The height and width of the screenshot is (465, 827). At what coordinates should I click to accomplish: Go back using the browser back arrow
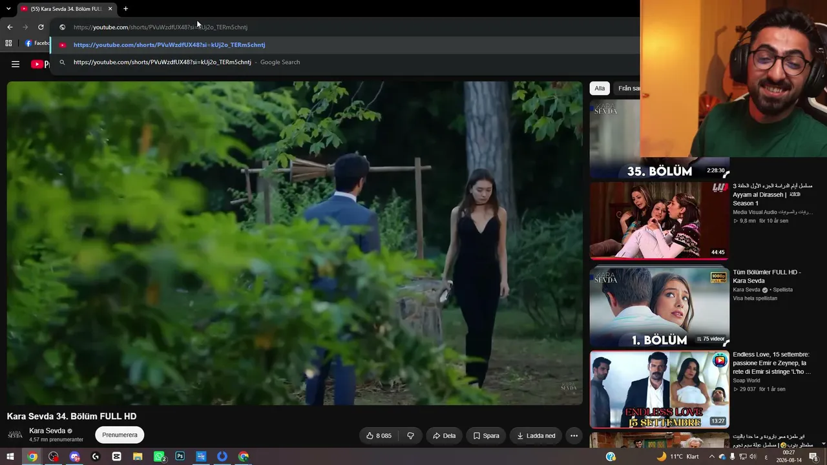click(10, 27)
